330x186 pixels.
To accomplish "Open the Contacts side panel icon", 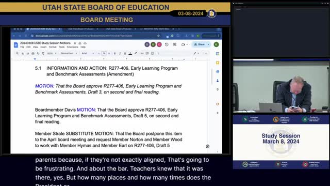I will click(218, 81).
